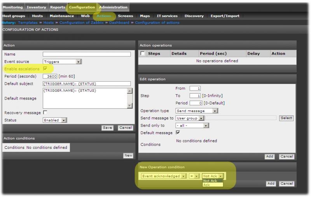Click Default message scrollbar up arrow
The width and height of the screenshot is (311, 197).
point(130,91)
